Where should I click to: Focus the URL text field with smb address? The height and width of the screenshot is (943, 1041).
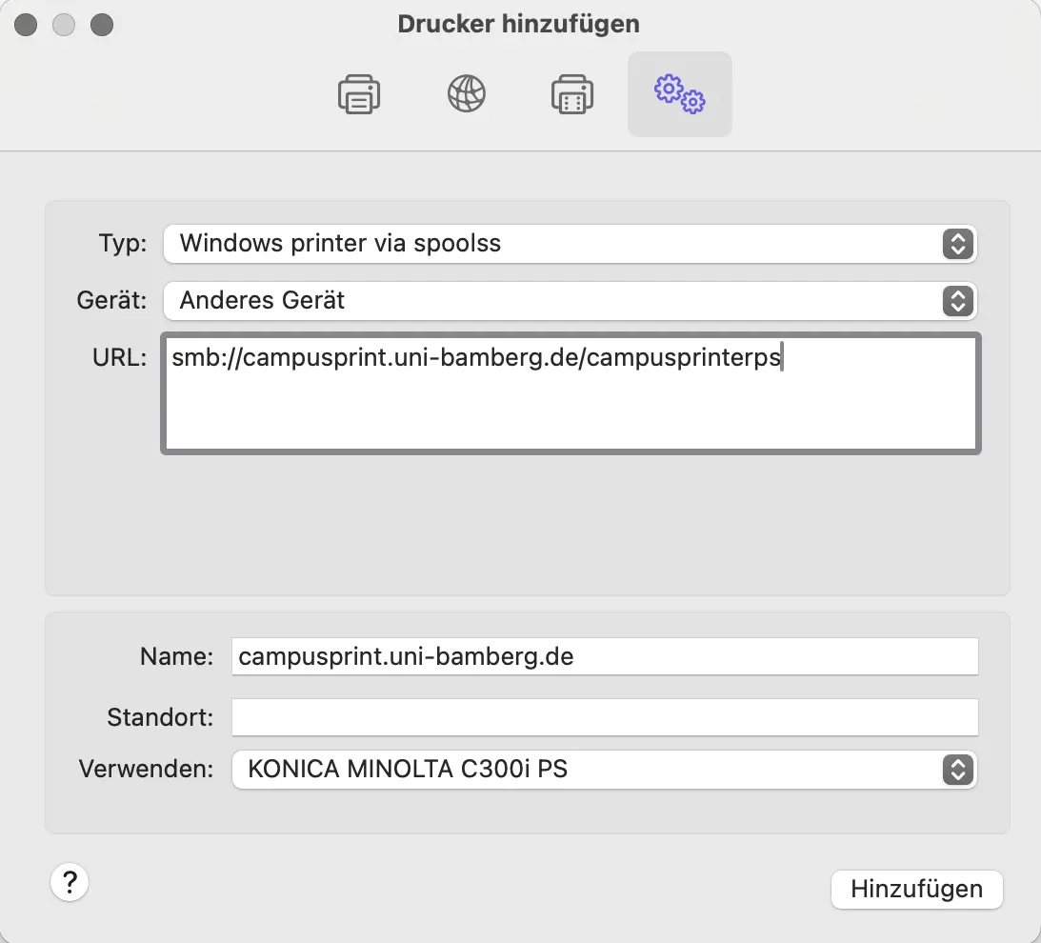click(x=571, y=393)
